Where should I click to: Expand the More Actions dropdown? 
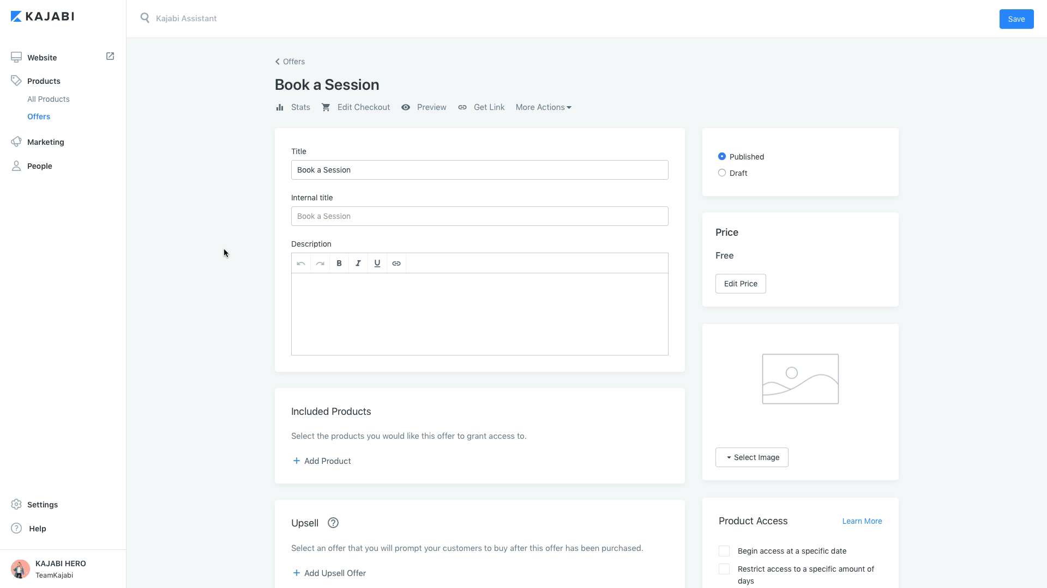[543, 107]
